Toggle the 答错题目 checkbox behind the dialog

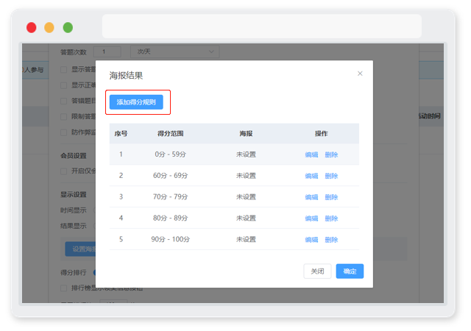[x=64, y=101]
